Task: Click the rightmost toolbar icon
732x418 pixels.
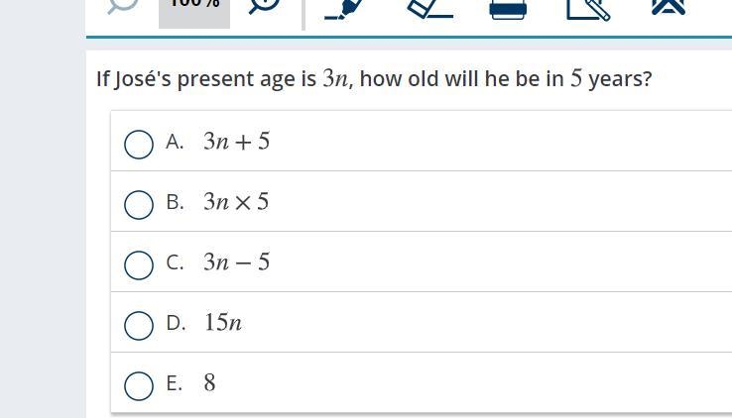Action: (x=669, y=7)
